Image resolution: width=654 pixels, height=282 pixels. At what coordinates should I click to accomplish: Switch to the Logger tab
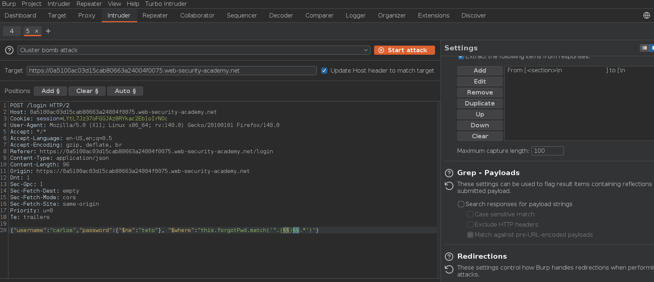(355, 15)
